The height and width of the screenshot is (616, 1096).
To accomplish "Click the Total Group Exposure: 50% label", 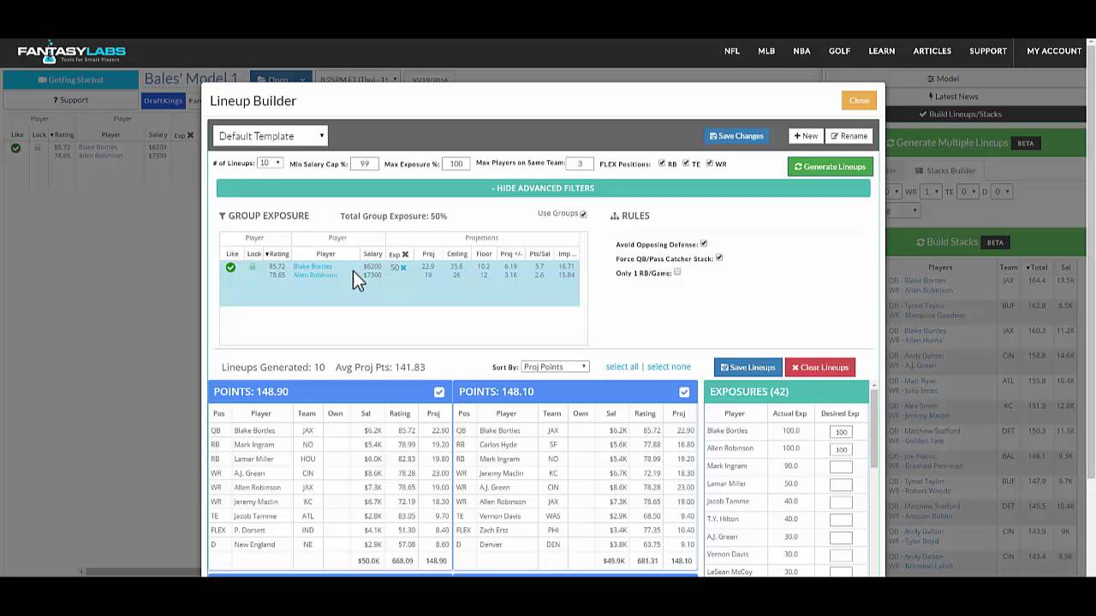I will 393,216.
